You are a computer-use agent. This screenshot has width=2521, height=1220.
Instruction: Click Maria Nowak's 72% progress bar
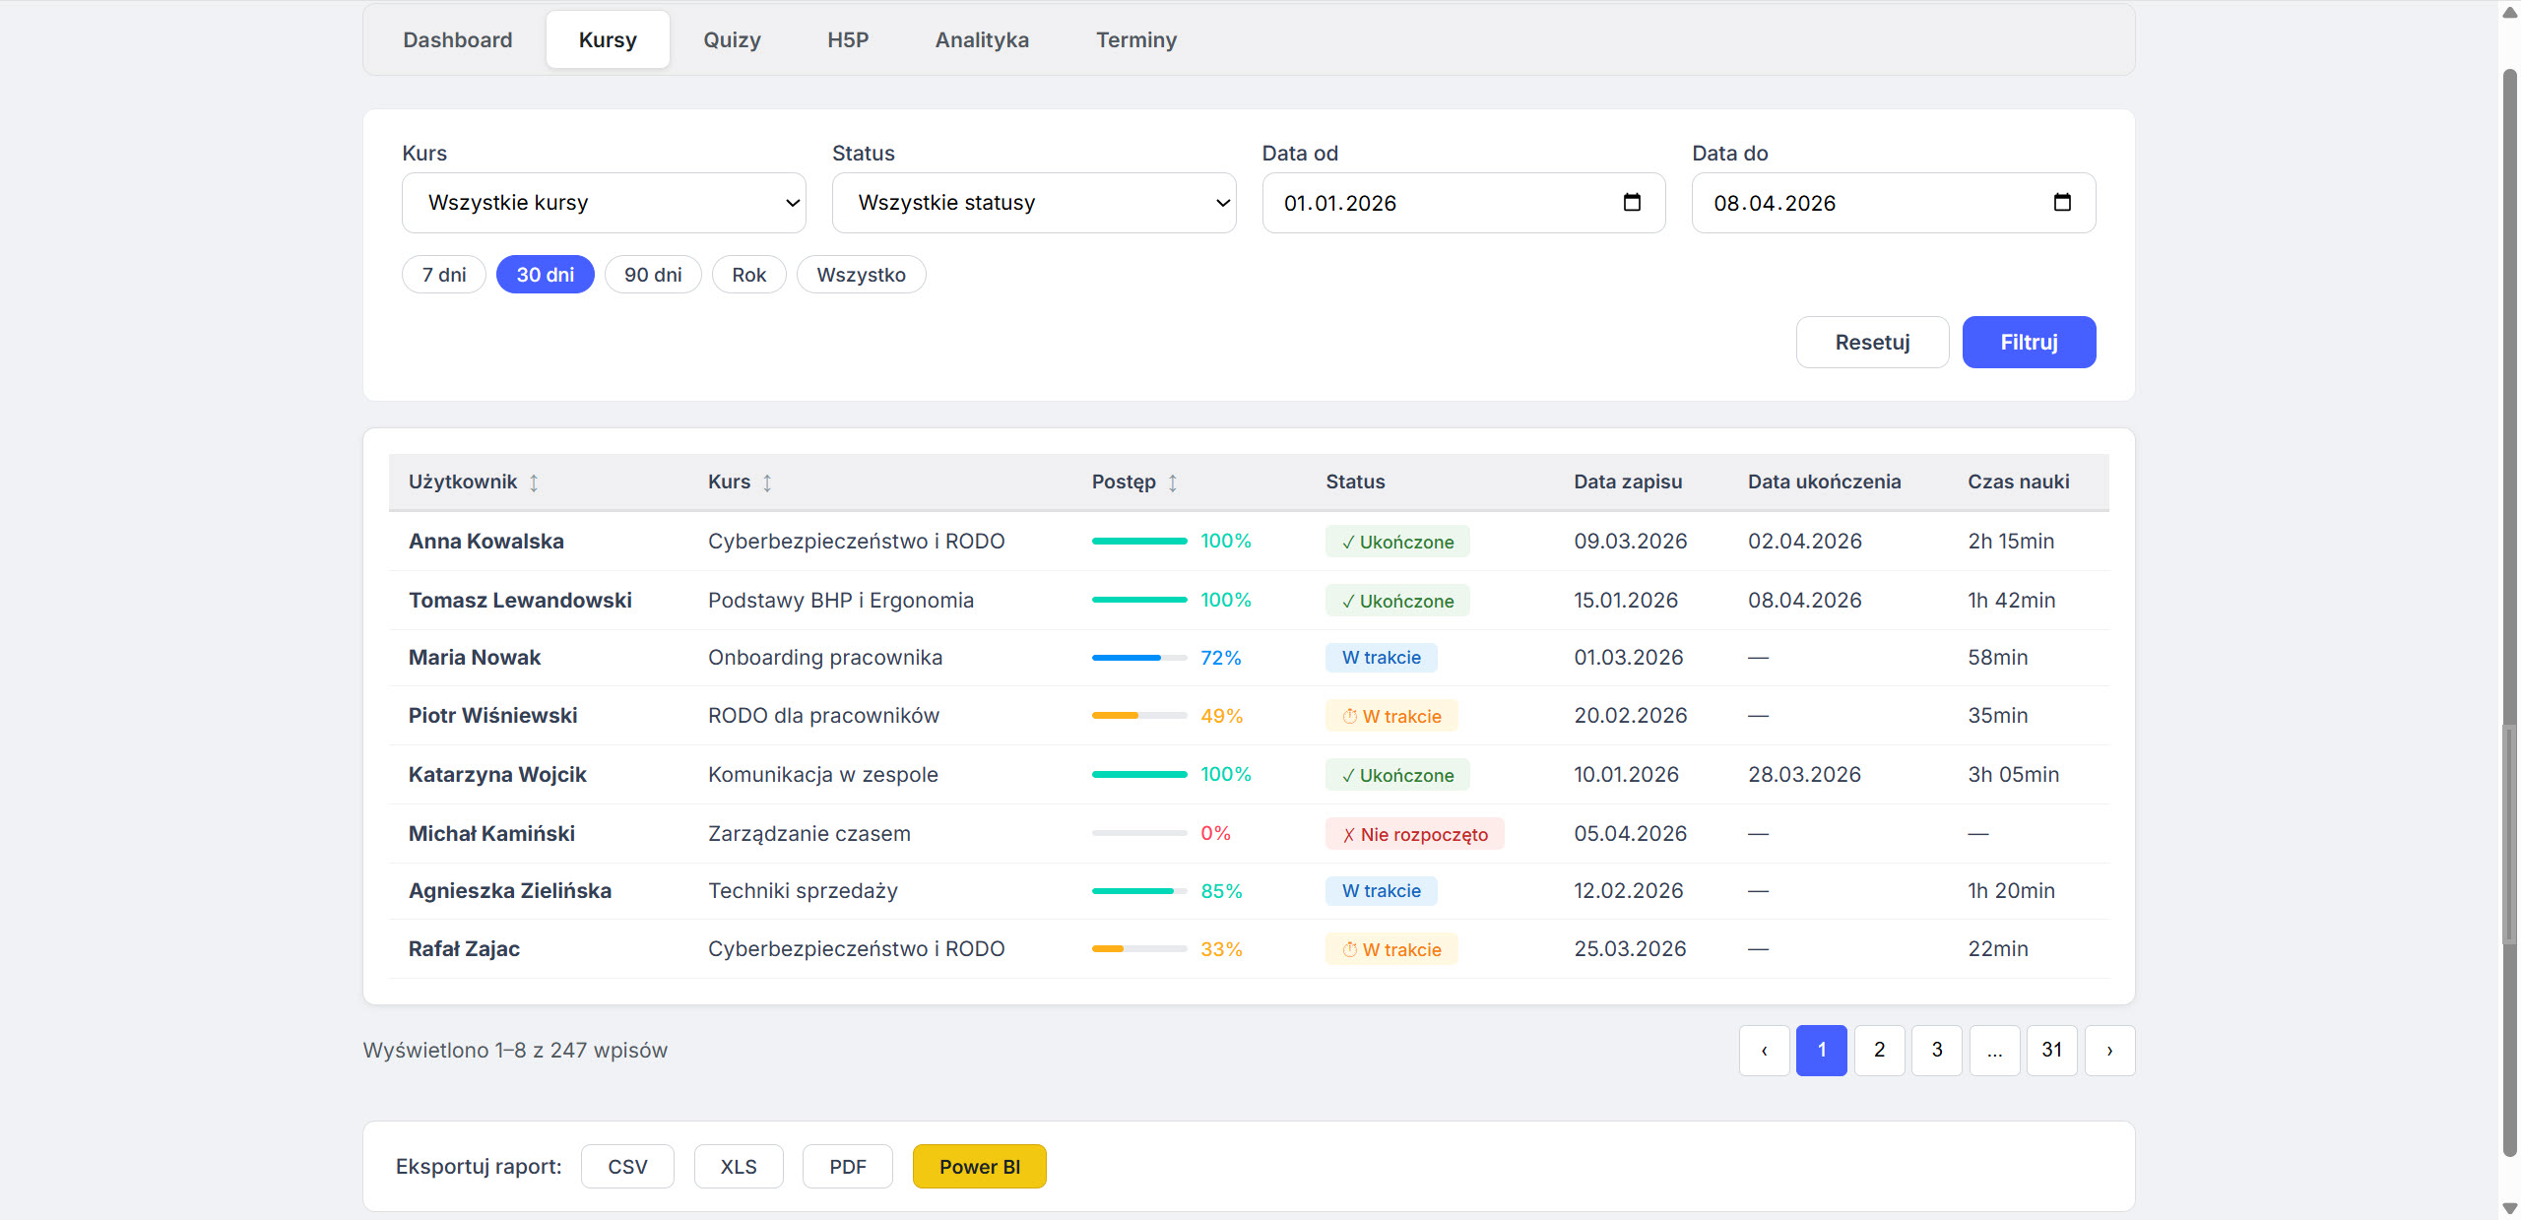click(x=1138, y=658)
